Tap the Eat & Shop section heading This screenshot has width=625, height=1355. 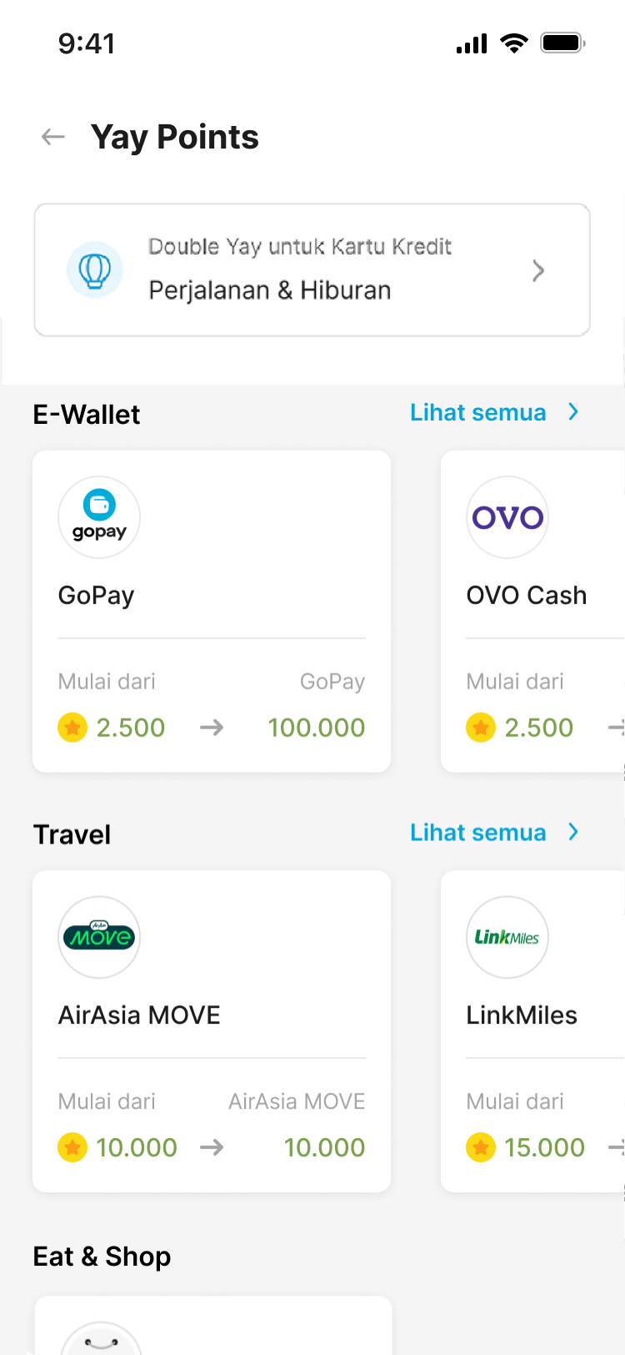102,1257
